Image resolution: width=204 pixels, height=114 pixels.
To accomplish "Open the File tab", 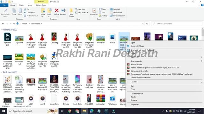I will [x=4, y=5].
